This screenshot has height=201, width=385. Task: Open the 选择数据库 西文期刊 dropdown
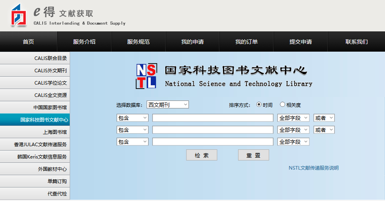168,104
